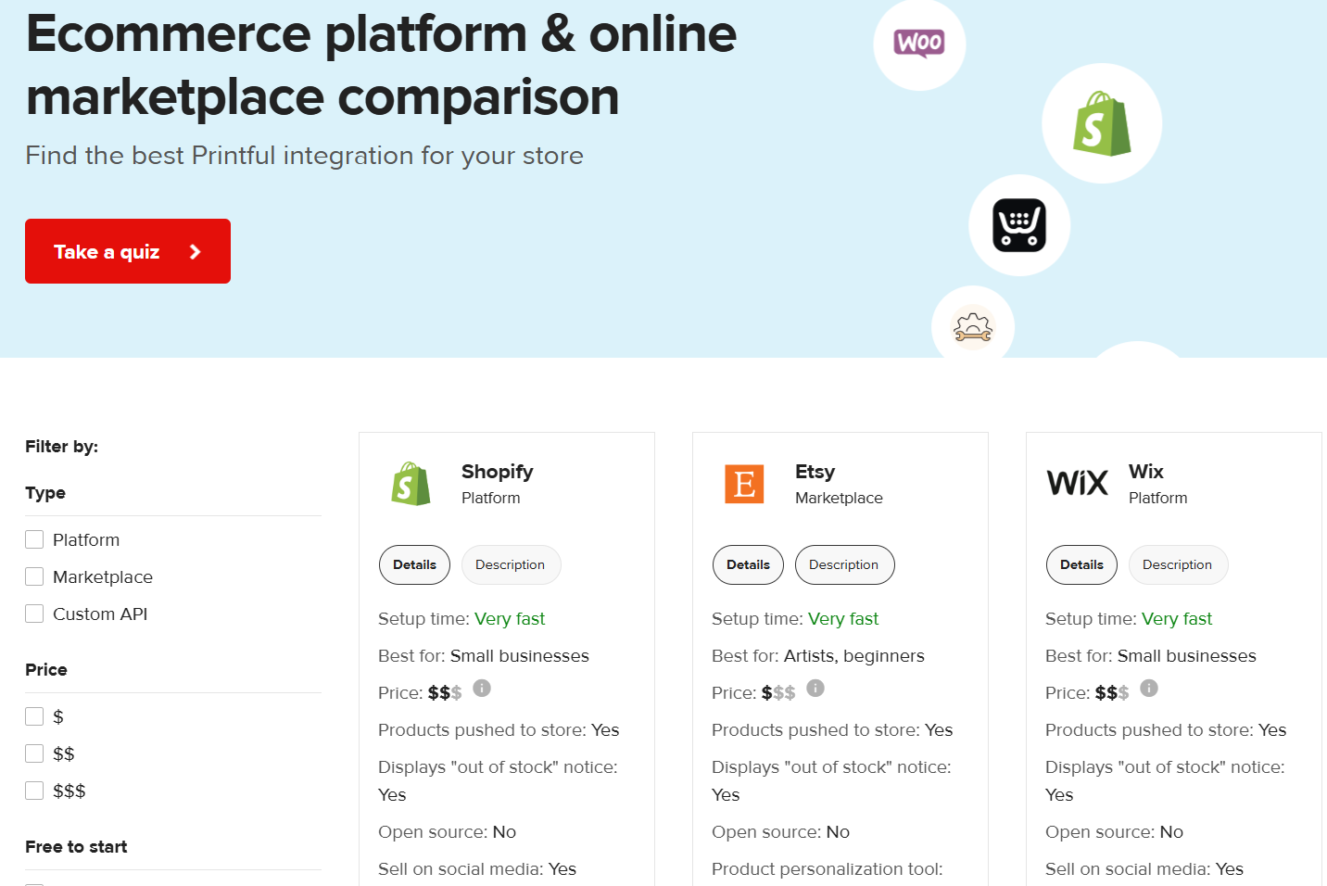Screen dimensions: 1327x886
Task: Enable the $$$ price filter option
Action: [34, 790]
